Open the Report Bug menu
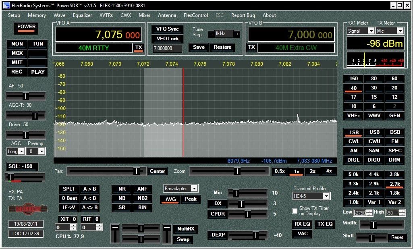The height and width of the screenshot is (249, 413). coord(243,15)
